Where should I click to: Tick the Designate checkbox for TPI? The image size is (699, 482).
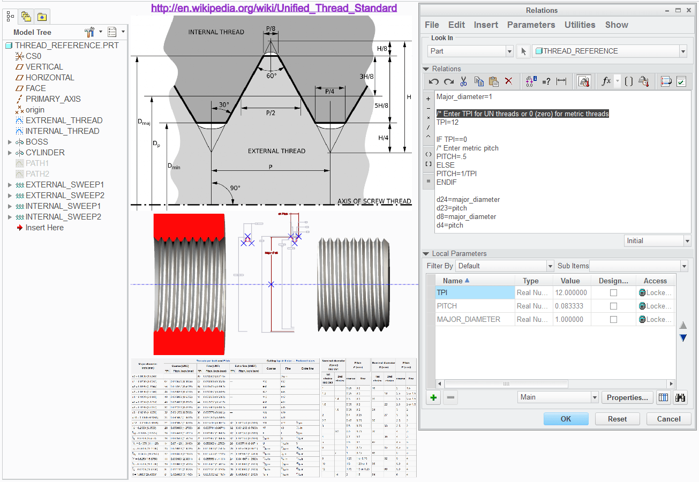click(614, 293)
